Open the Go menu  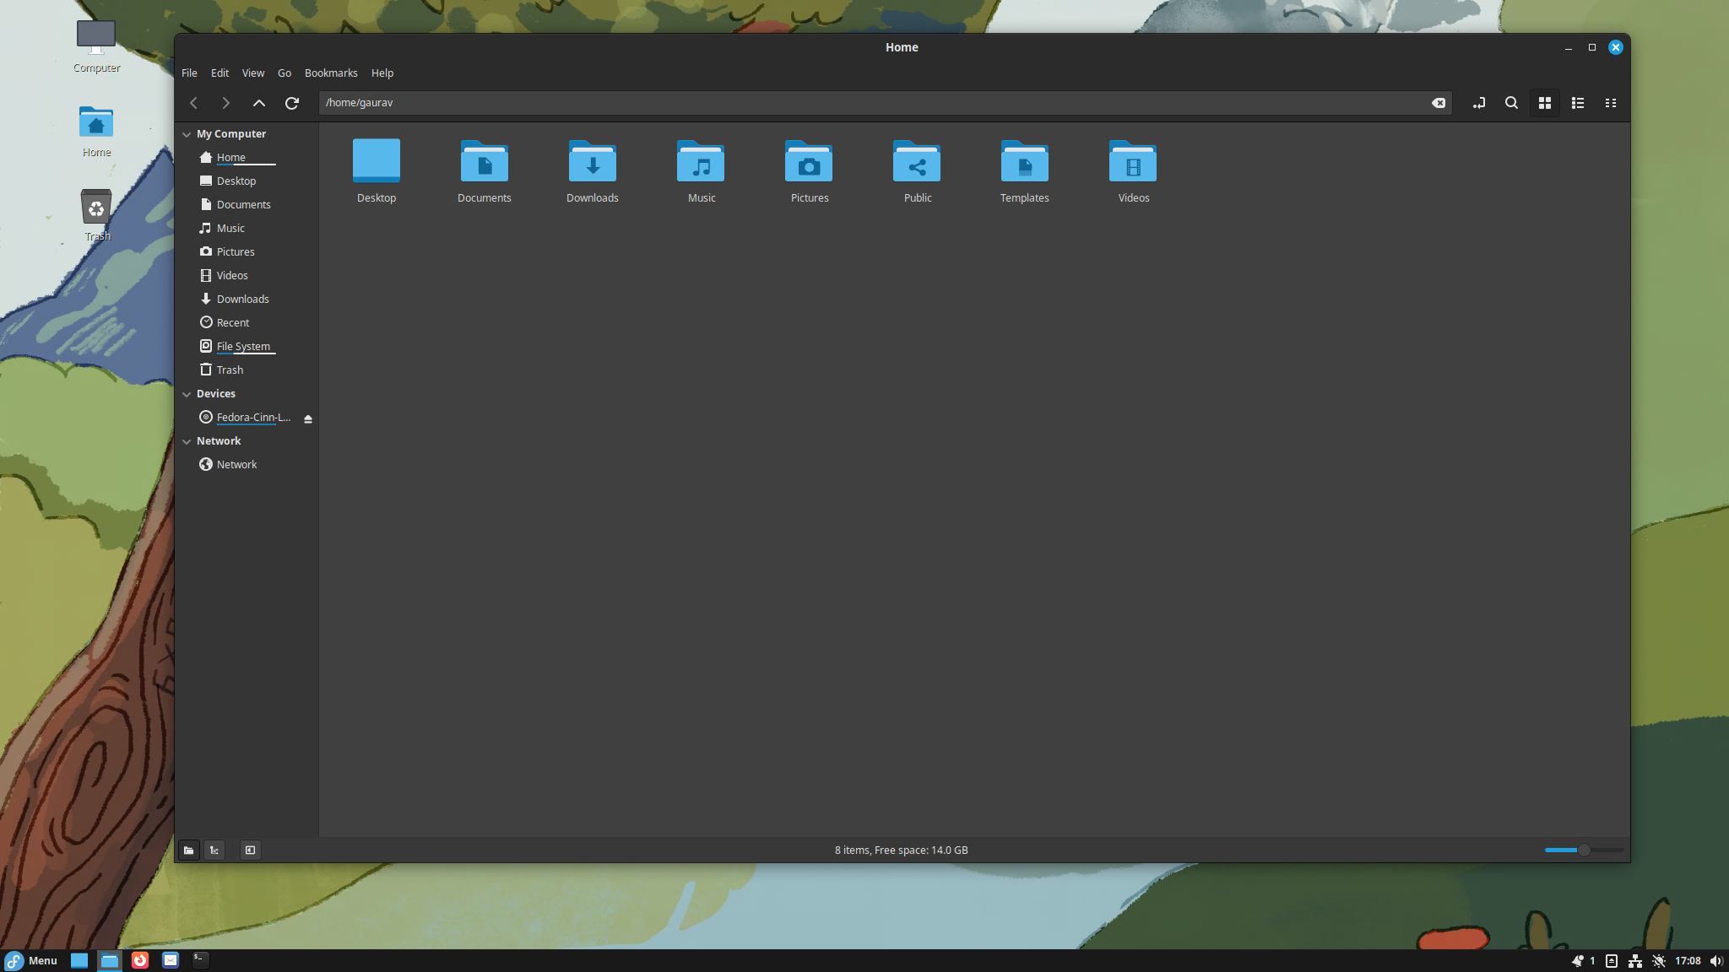click(285, 73)
